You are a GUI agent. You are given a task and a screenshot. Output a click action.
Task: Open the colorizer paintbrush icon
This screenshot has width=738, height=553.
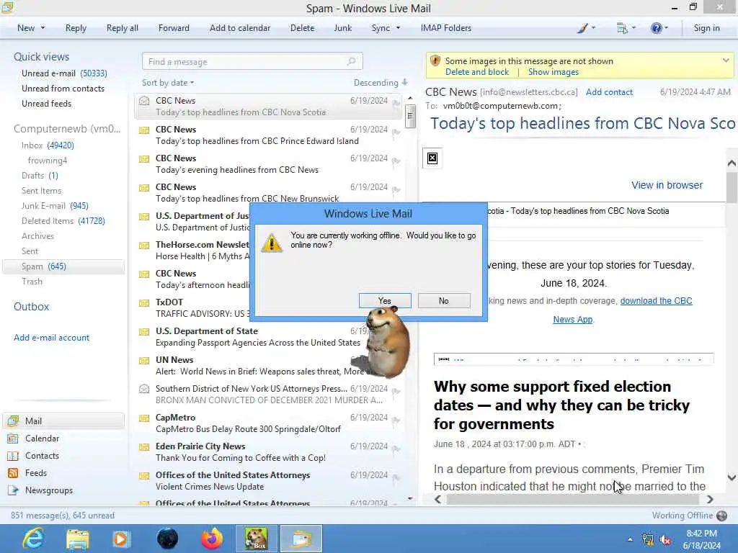pos(582,28)
